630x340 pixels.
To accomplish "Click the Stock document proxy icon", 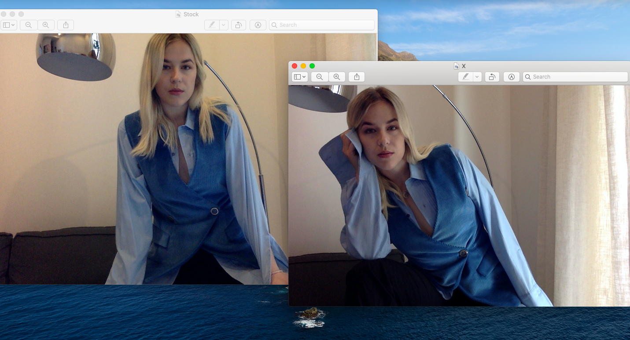I will click(178, 14).
